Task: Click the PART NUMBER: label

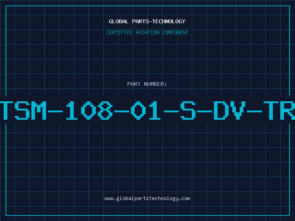Action: click(x=147, y=84)
